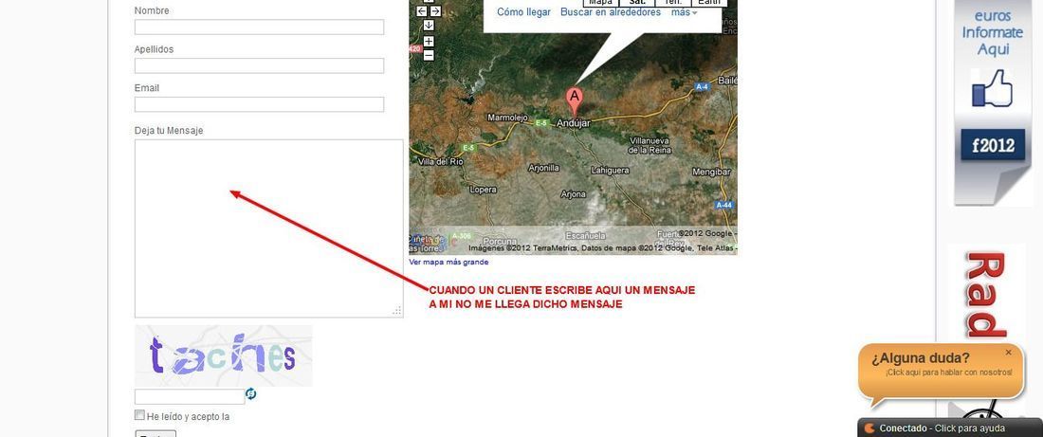Click the f2012 badge in side banner
This screenshot has height=437, width=1043.
pyautogui.click(x=993, y=145)
